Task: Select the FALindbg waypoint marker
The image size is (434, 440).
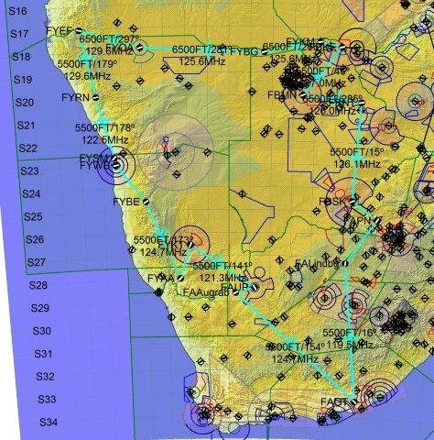Action: tap(345, 263)
